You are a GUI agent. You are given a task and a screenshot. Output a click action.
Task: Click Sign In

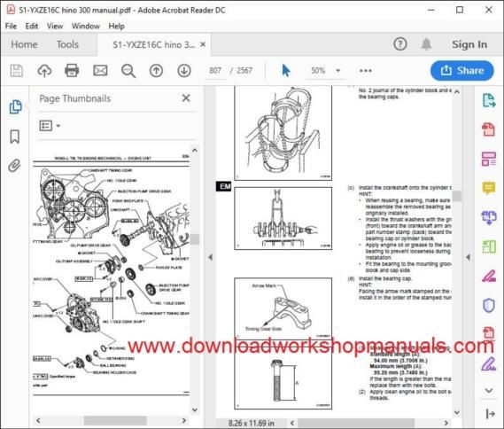click(x=469, y=44)
